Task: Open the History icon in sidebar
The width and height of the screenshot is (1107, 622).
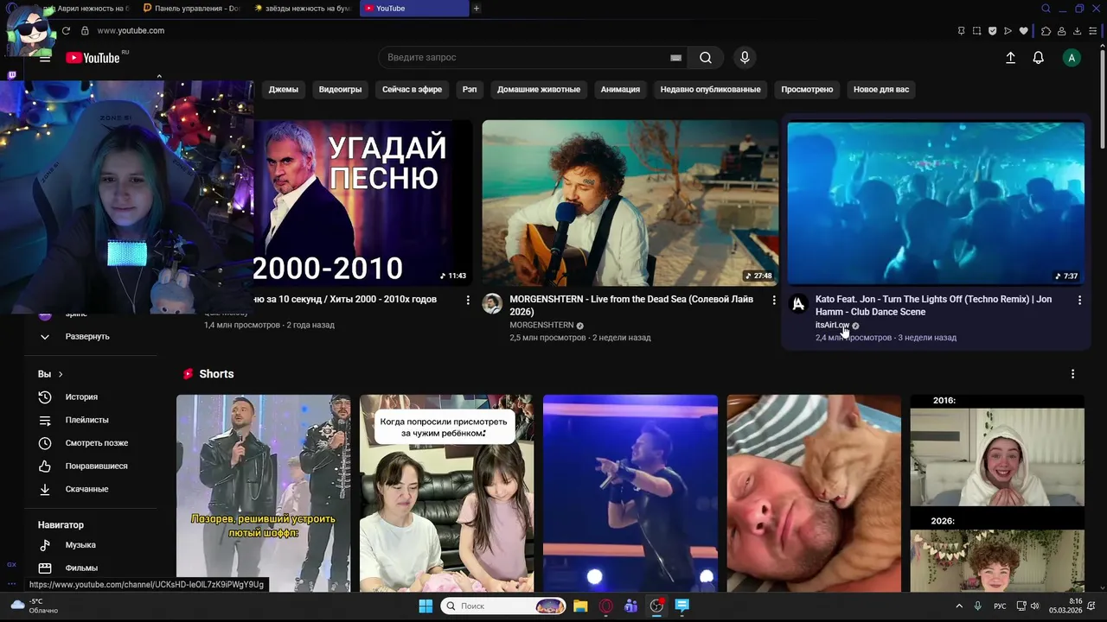Action: [x=45, y=397]
